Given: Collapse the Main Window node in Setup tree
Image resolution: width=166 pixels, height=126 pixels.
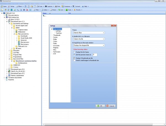Looking at the screenshot, I should [x=52, y=29].
